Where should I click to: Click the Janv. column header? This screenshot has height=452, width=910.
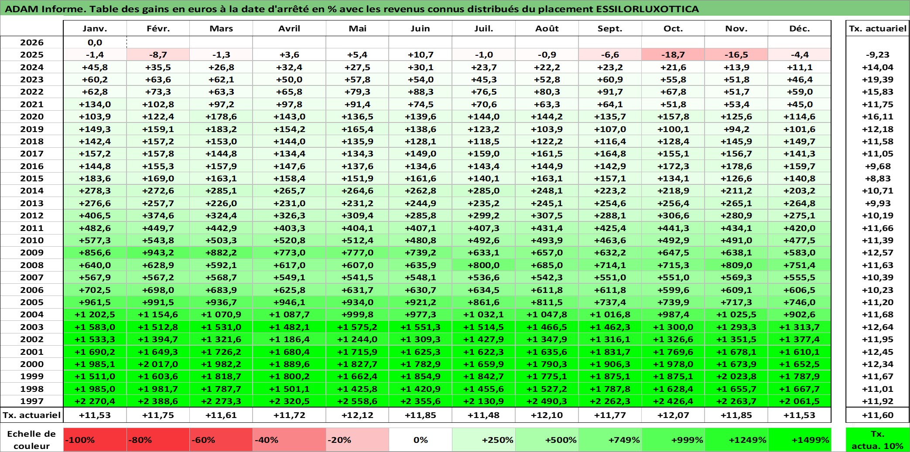pyautogui.click(x=95, y=28)
